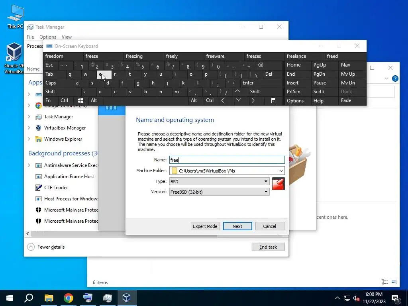
Task: Expand the Task Manager process row
Action: (29, 117)
